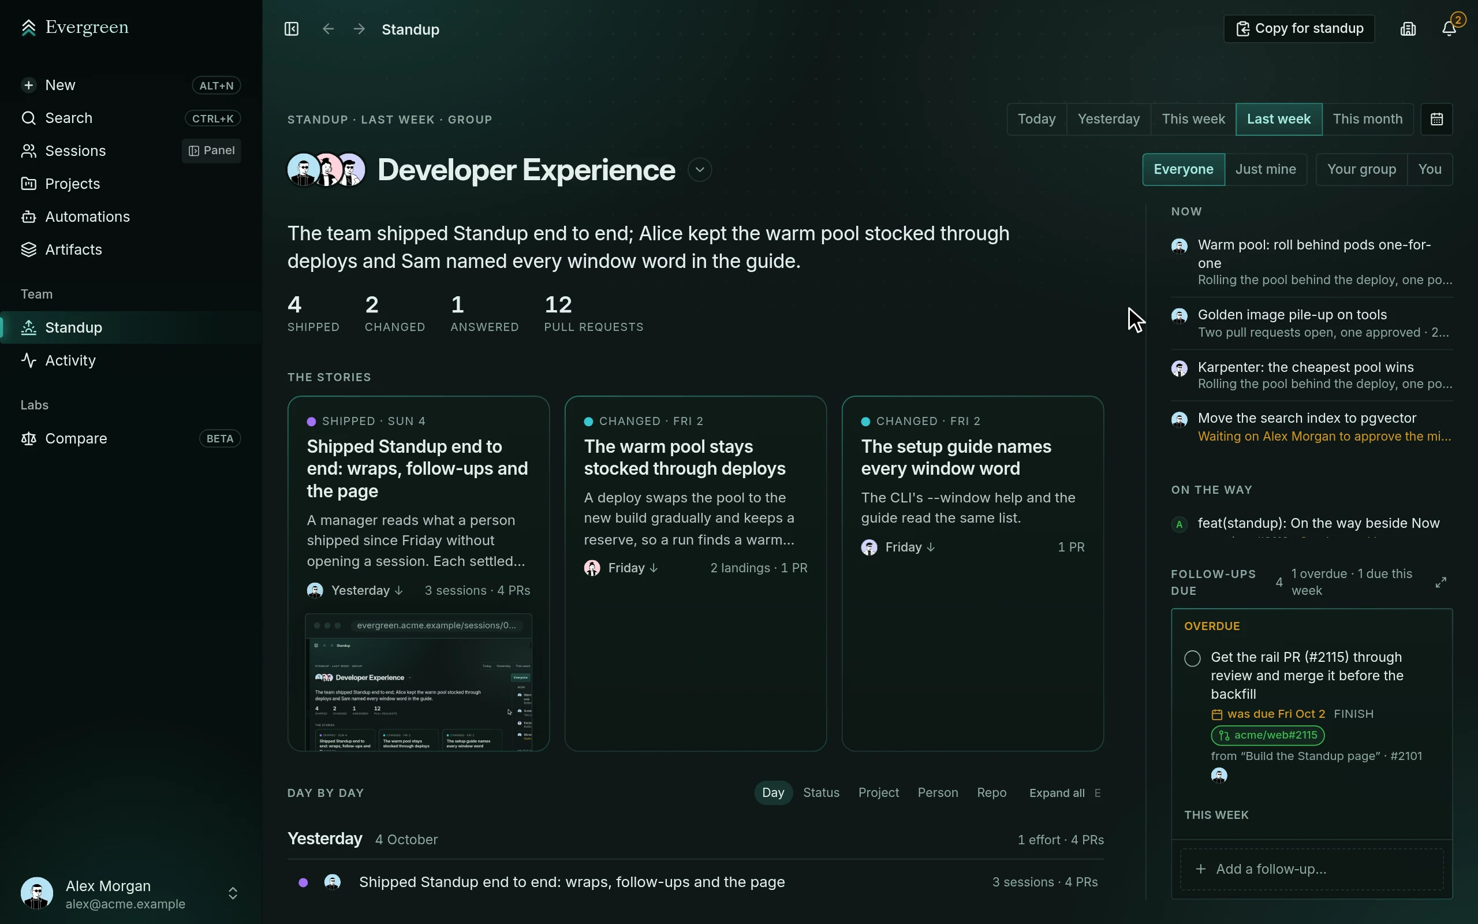Viewport: 1478px width, 924px height.
Task: Mark rail PR follow-up as done
Action: (1192, 658)
